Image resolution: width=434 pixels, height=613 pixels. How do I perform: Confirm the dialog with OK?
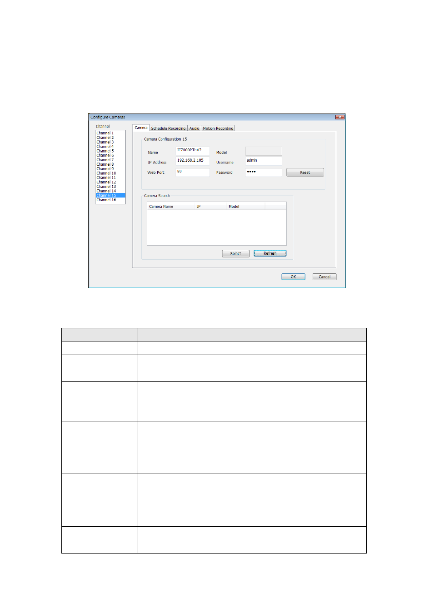coord(293,277)
